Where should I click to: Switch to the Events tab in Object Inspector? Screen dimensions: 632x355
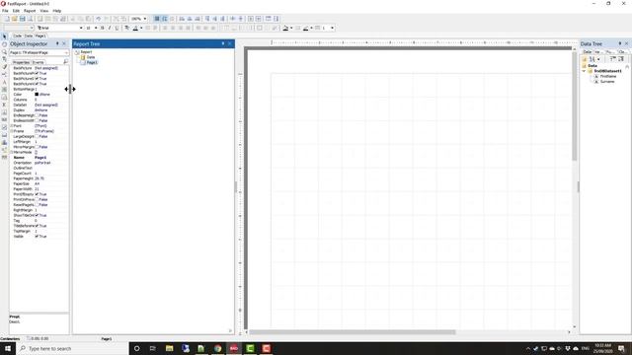pyautogui.click(x=38, y=62)
